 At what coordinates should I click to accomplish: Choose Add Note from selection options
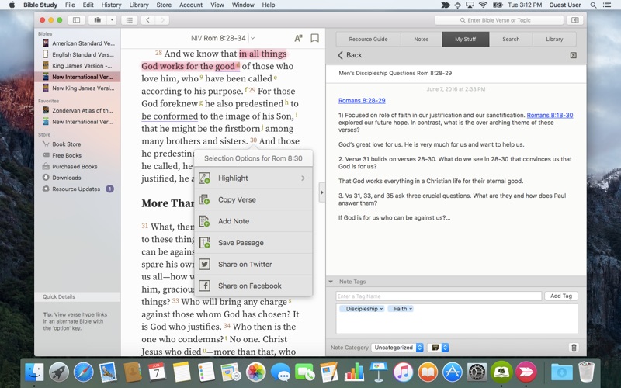(254, 221)
